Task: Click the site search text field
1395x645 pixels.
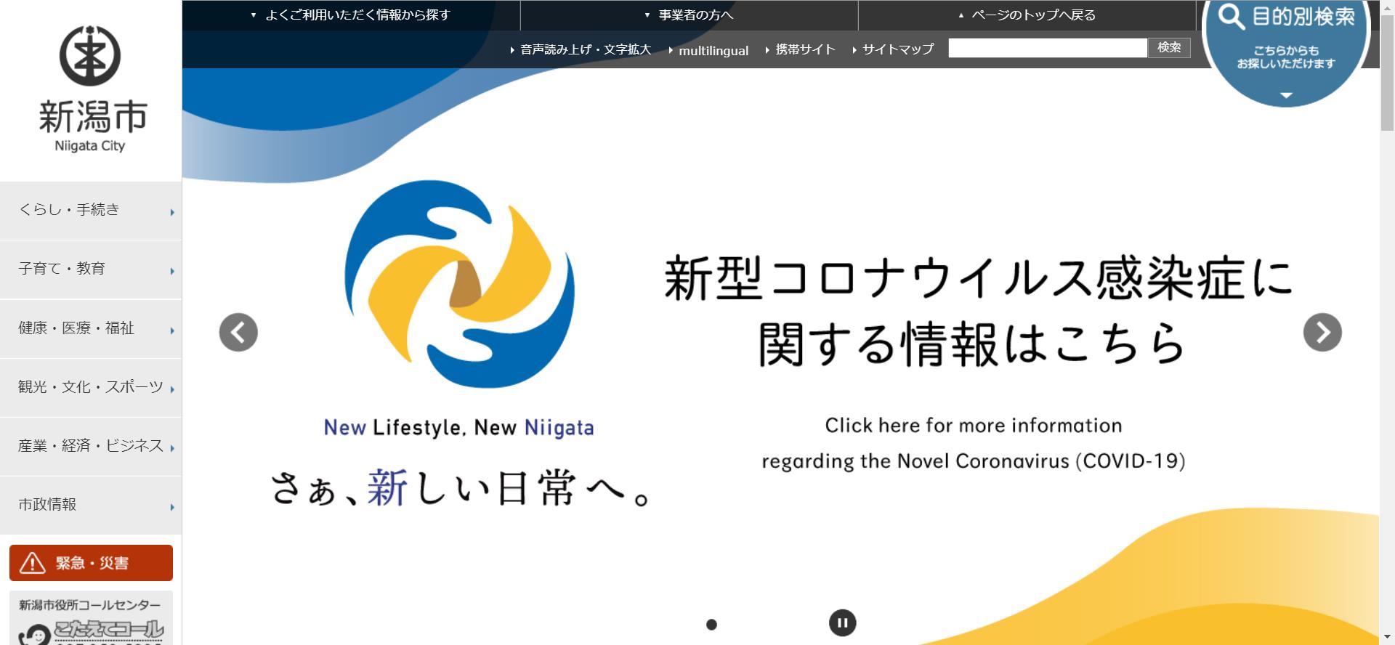Action: (x=1048, y=48)
